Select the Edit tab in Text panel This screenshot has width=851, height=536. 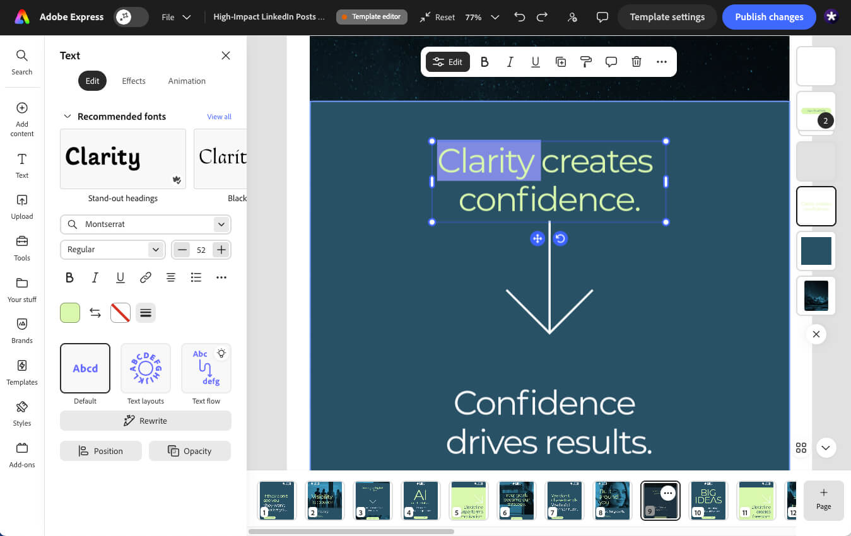93,81
